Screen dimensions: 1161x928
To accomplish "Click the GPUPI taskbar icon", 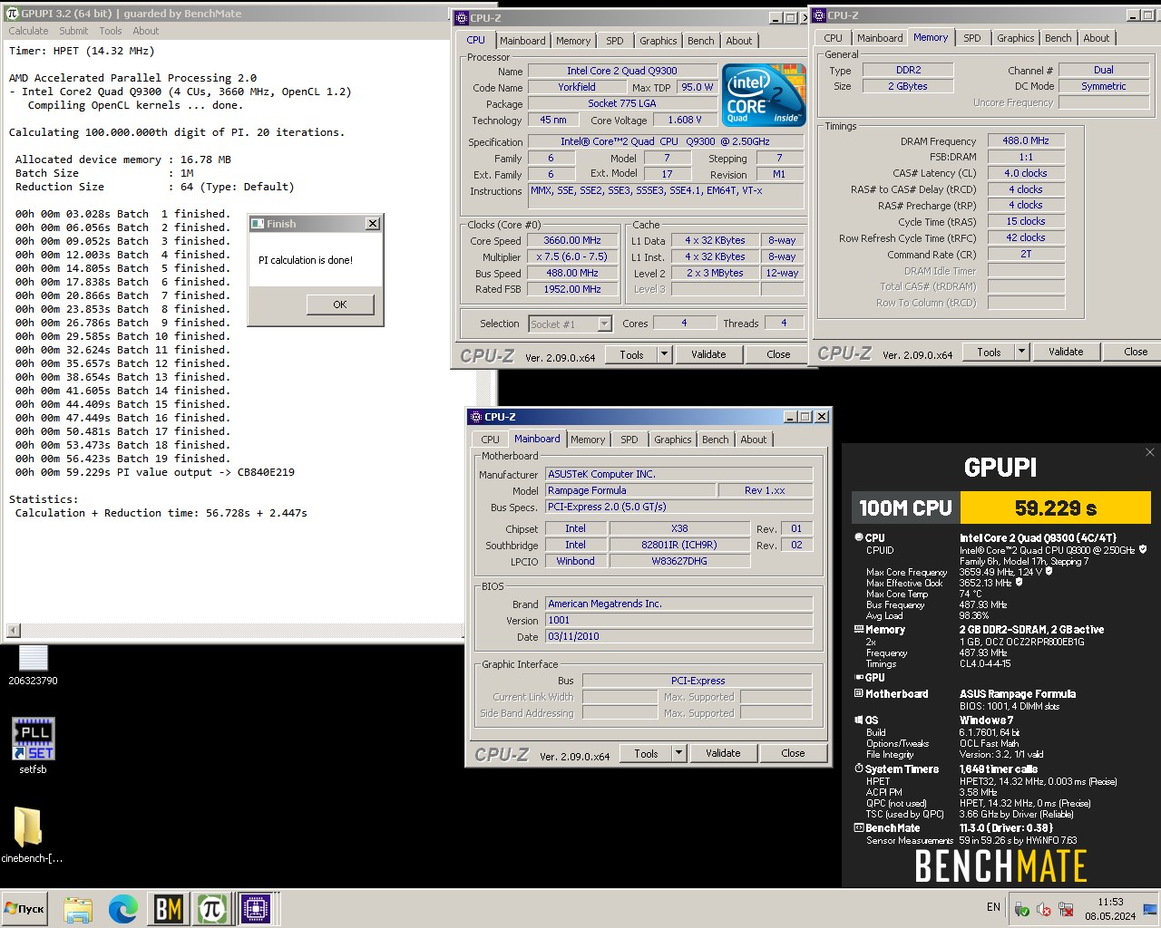I will click(x=212, y=909).
